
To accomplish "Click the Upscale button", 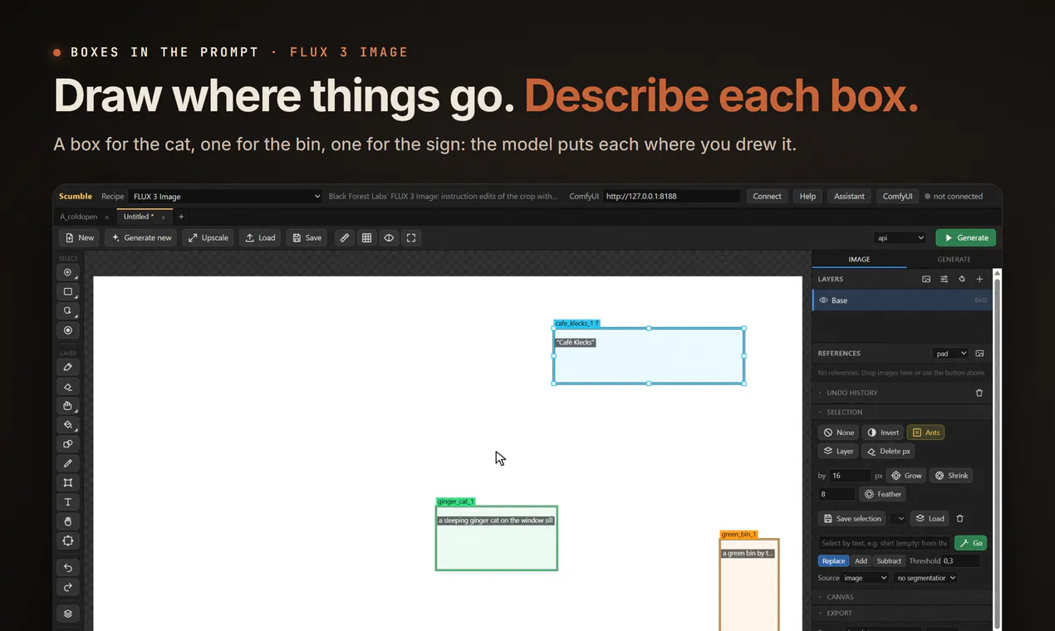I will coord(208,237).
